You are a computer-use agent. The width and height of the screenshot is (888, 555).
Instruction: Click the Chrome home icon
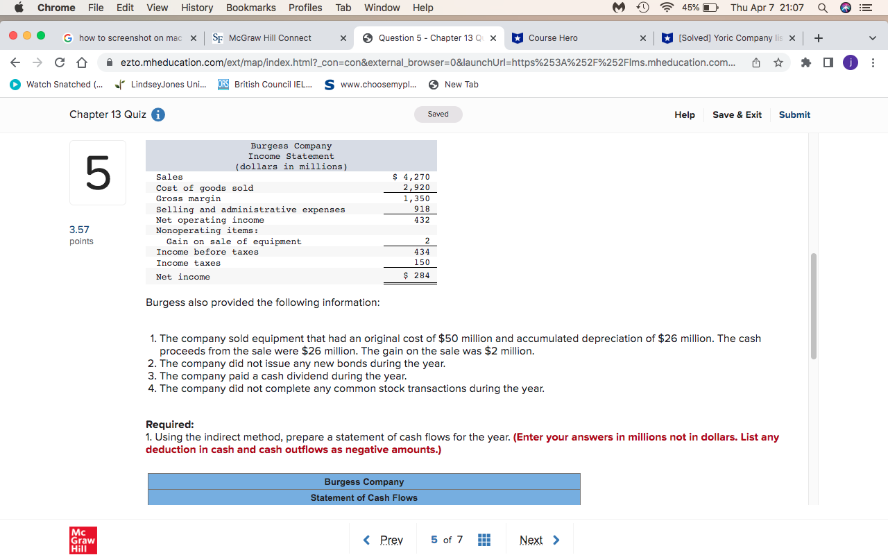[81, 62]
